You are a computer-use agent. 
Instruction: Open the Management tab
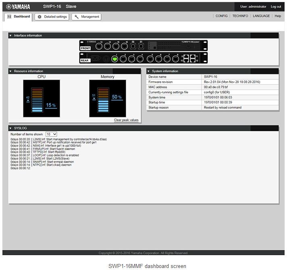[x=86, y=17]
